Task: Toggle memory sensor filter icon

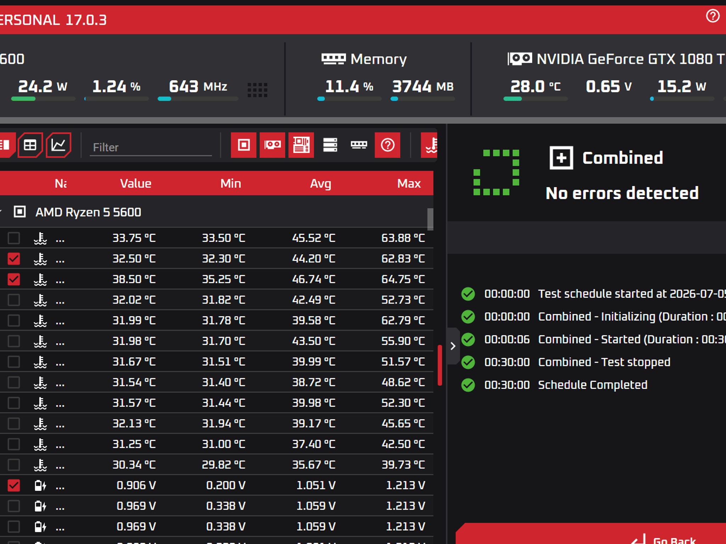Action: pyautogui.click(x=359, y=145)
